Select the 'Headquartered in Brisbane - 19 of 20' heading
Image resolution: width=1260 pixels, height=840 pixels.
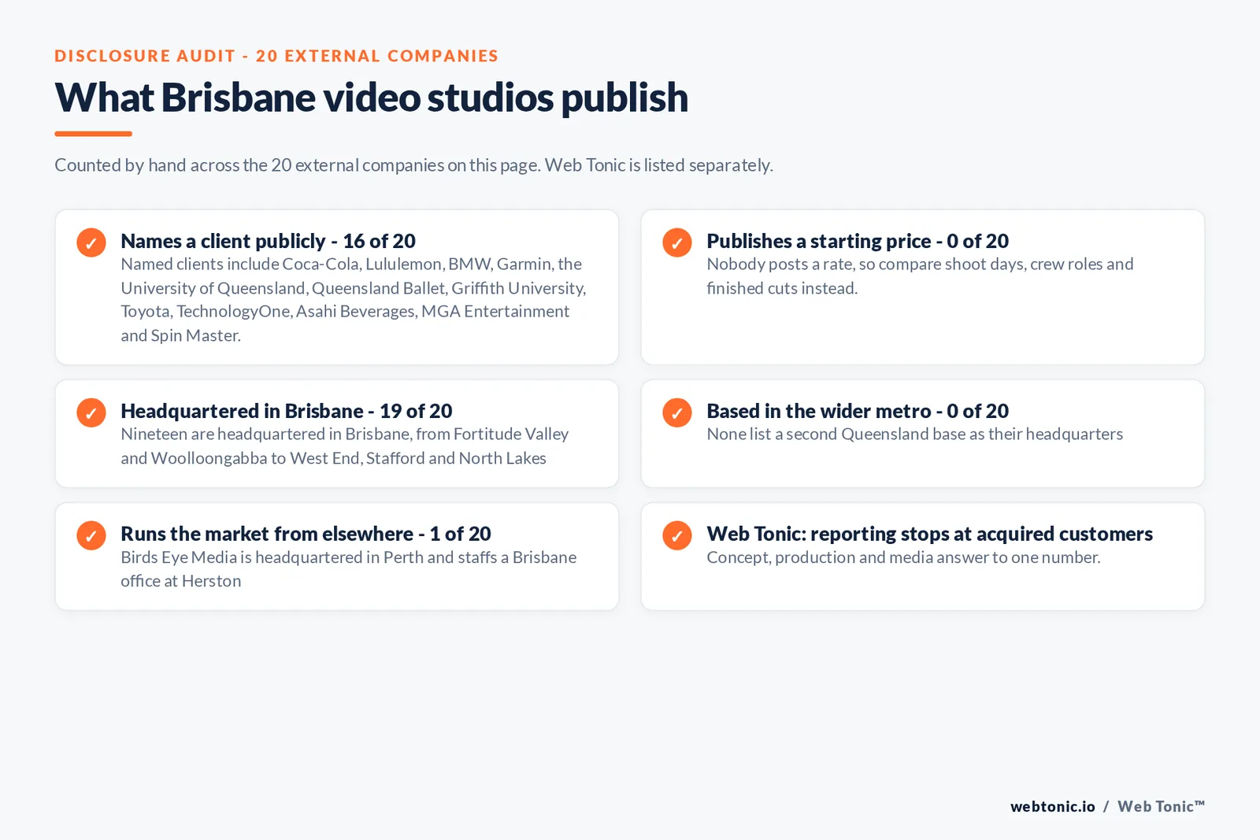pyautogui.click(x=287, y=411)
